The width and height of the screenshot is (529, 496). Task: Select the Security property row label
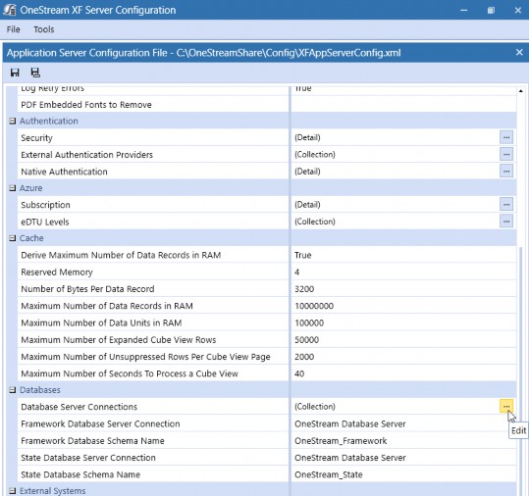click(36, 138)
